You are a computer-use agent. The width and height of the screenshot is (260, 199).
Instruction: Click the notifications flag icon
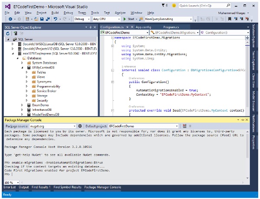[164, 4]
